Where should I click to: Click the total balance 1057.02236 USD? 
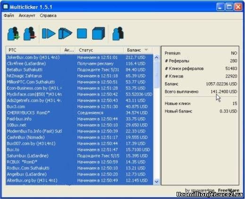tap(221, 84)
